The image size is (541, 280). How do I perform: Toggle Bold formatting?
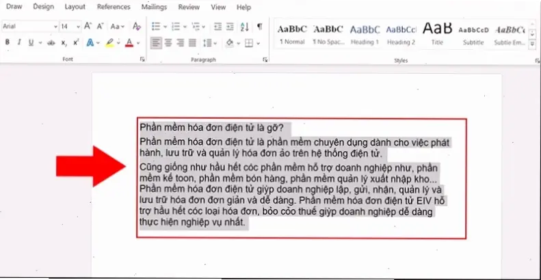click(8, 43)
